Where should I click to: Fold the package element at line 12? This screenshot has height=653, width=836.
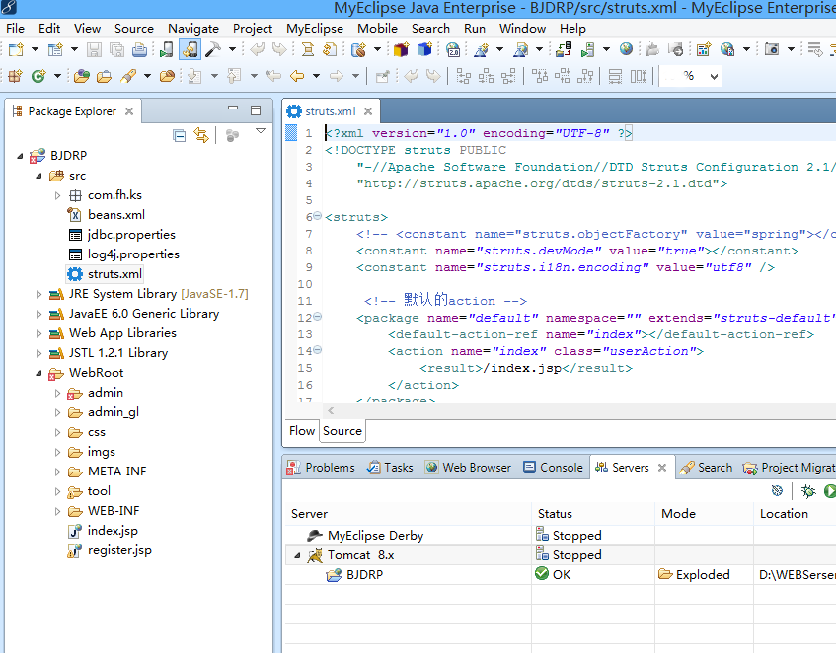coord(317,317)
